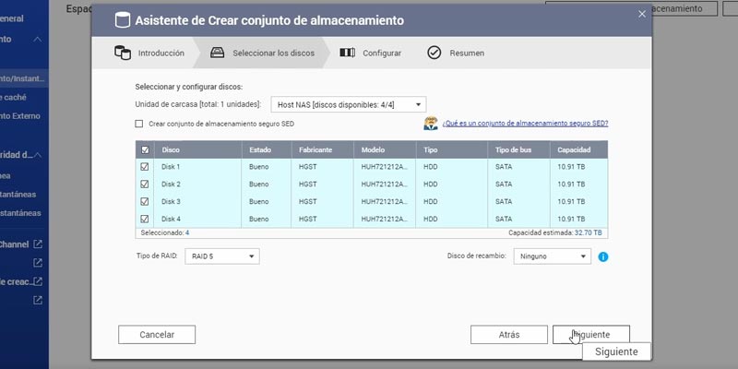Sort by the Disco column header
Viewport: 738px width, 369px height.
pos(197,149)
